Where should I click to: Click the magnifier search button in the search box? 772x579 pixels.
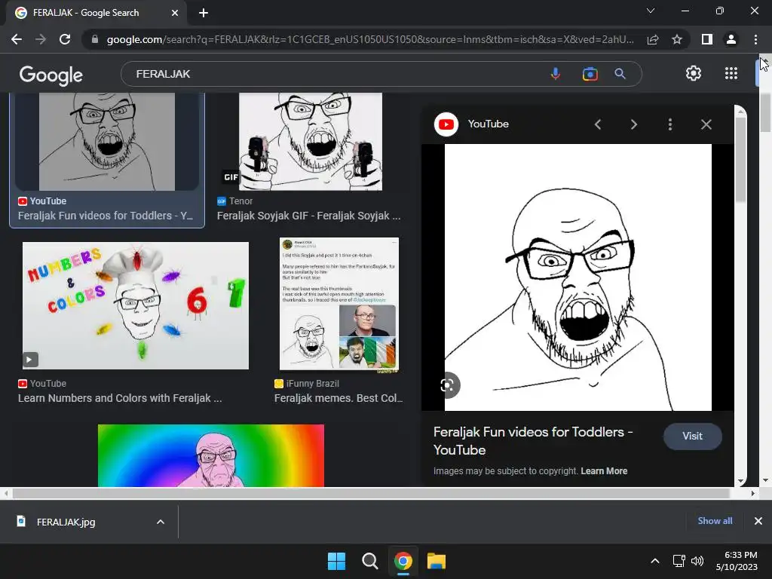coord(620,74)
